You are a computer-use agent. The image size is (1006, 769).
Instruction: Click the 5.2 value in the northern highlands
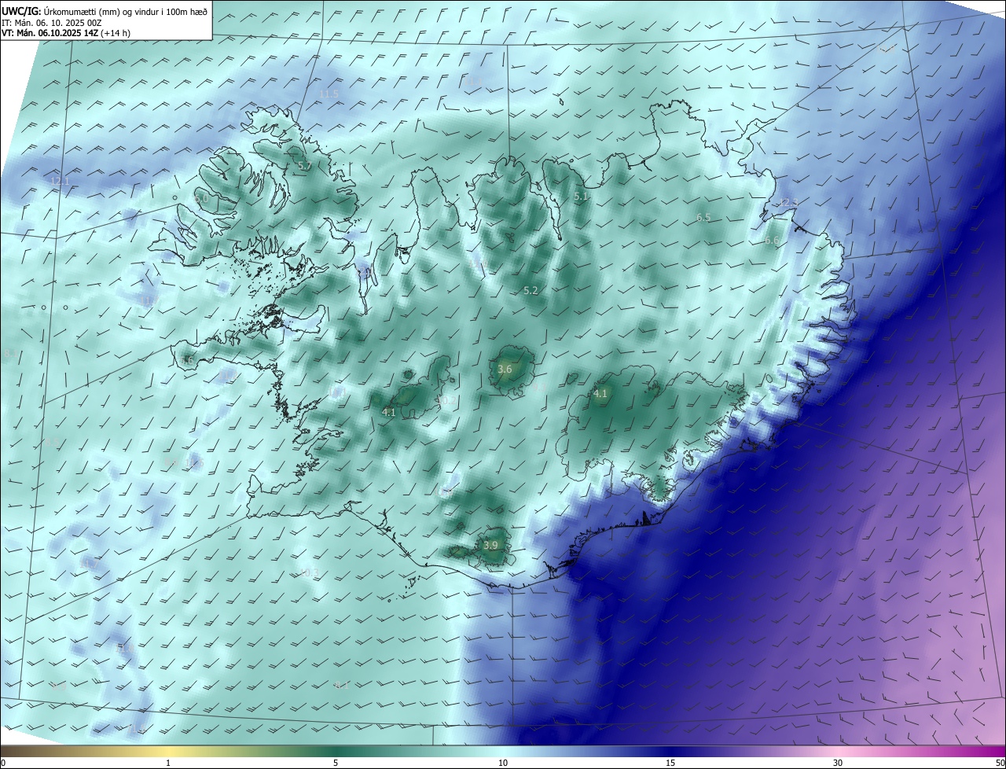coord(531,290)
